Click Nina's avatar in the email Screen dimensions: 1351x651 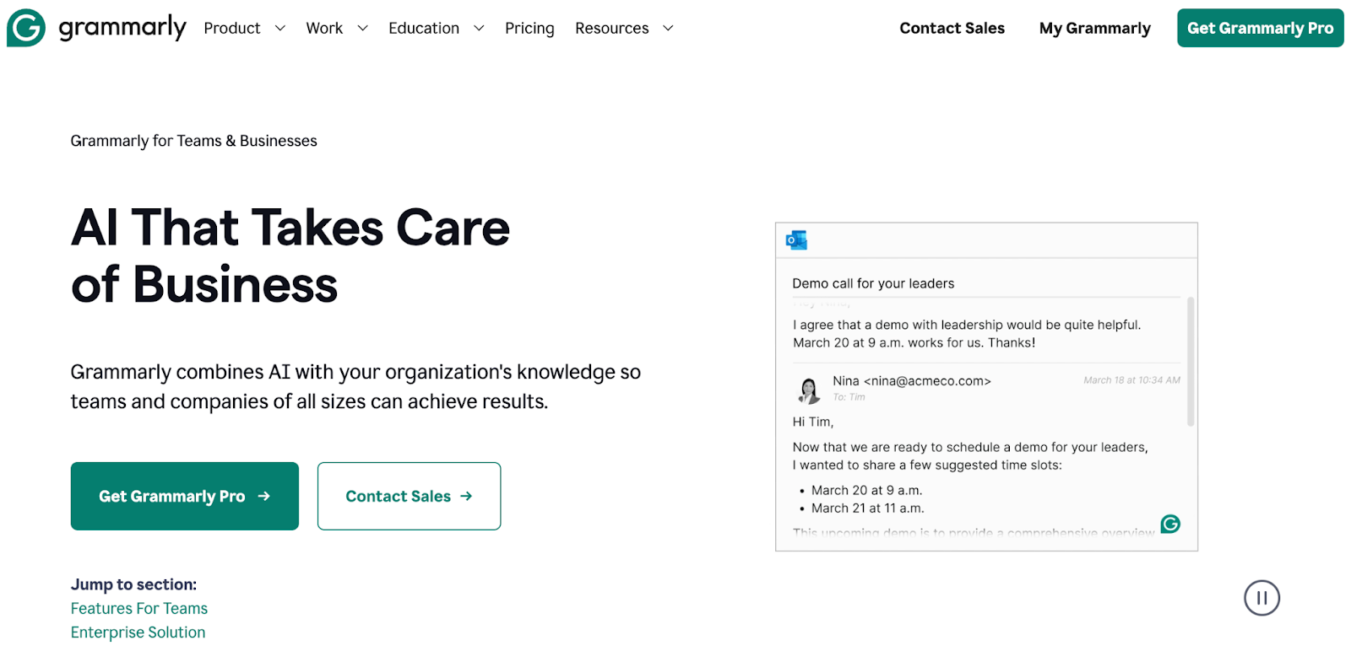click(x=809, y=390)
